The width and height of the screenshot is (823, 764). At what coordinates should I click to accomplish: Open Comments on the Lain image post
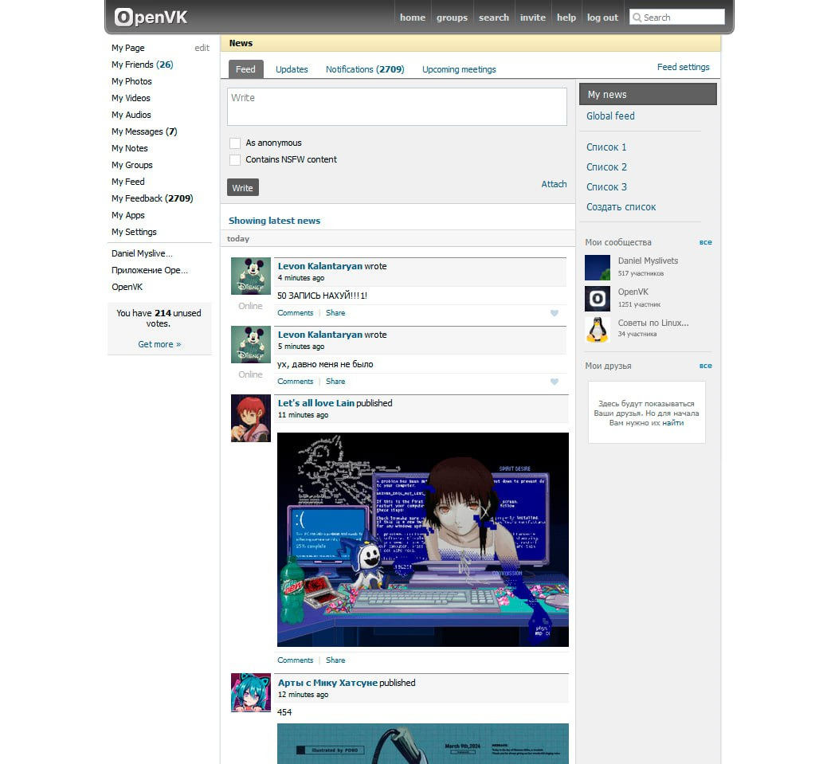click(295, 660)
